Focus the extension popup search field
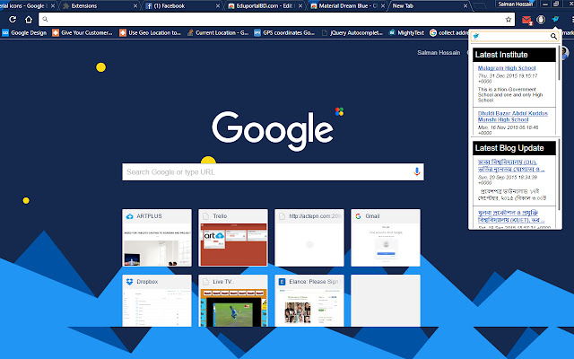This screenshot has width=574, height=359. pos(515,36)
